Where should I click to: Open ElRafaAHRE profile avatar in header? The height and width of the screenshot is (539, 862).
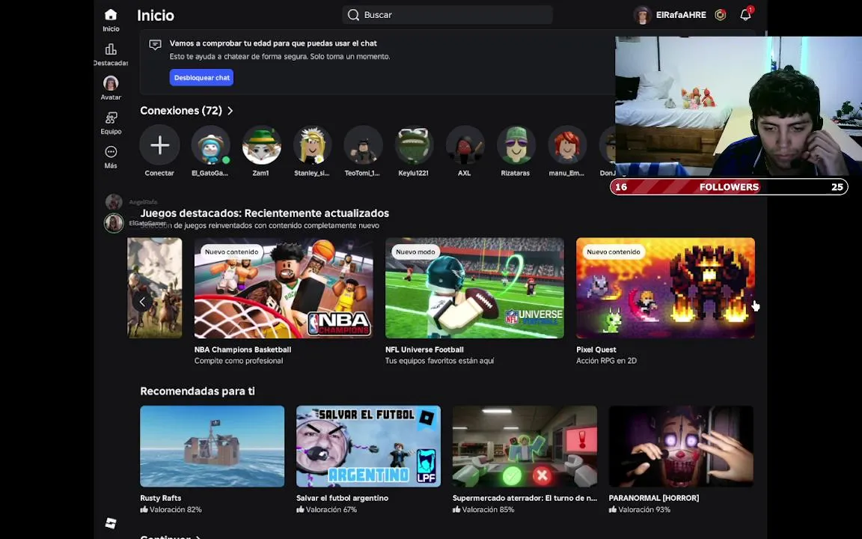pos(642,15)
